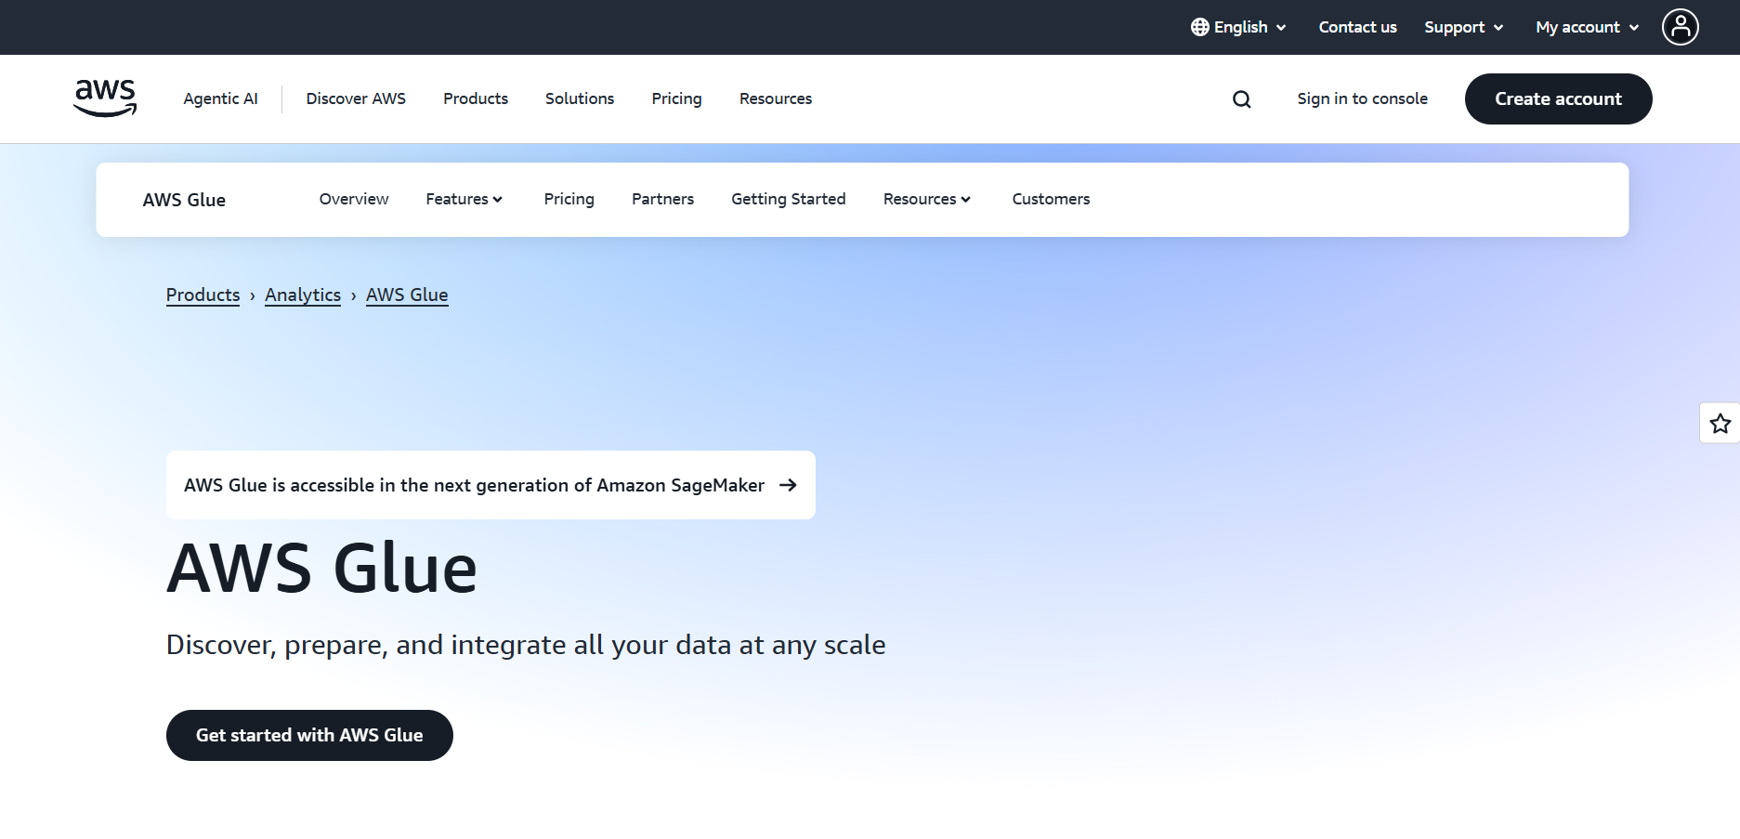Click the arrow on the SageMaker banner
The width and height of the screenshot is (1740, 839).
click(x=789, y=485)
